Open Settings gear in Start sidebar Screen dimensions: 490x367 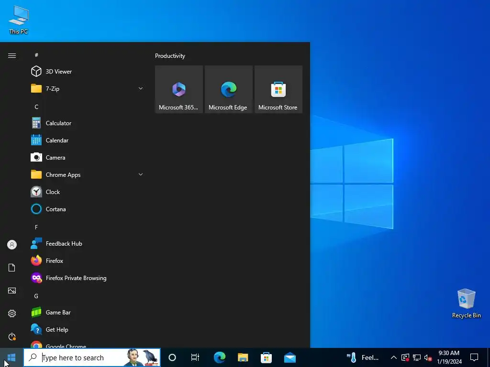point(12,313)
